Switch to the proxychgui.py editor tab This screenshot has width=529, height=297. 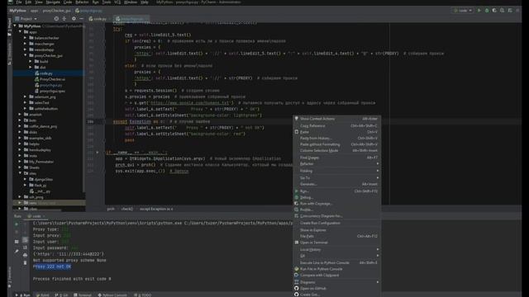click(x=131, y=19)
